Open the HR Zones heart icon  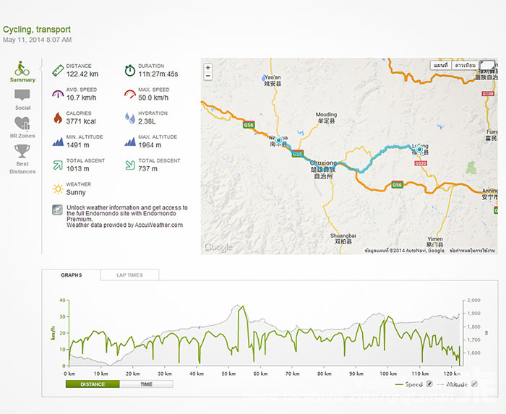(22, 123)
